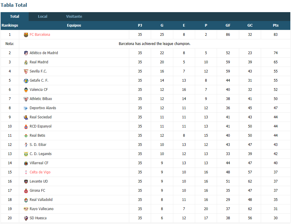Click FC Barcelona's 83 points value
The width and height of the screenshot is (293, 224).
click(276, 34)
